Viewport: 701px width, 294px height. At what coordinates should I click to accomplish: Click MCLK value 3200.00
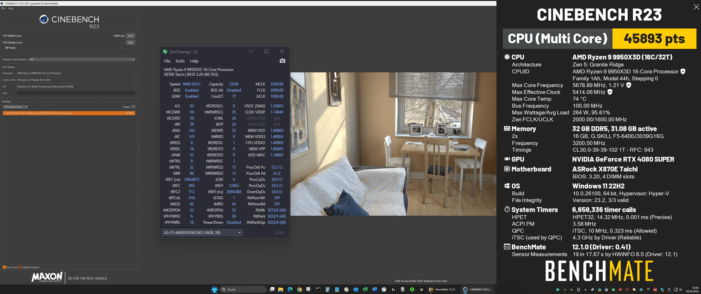(x=277, y=84)
